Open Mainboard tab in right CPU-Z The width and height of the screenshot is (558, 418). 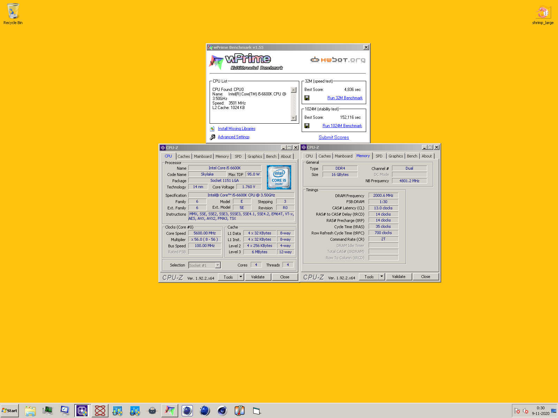(344, 156)
